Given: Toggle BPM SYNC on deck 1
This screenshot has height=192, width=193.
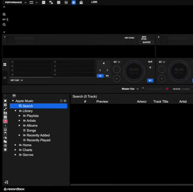Looking at the screenshot, I should pyautogui.click(x=144, y=38).
